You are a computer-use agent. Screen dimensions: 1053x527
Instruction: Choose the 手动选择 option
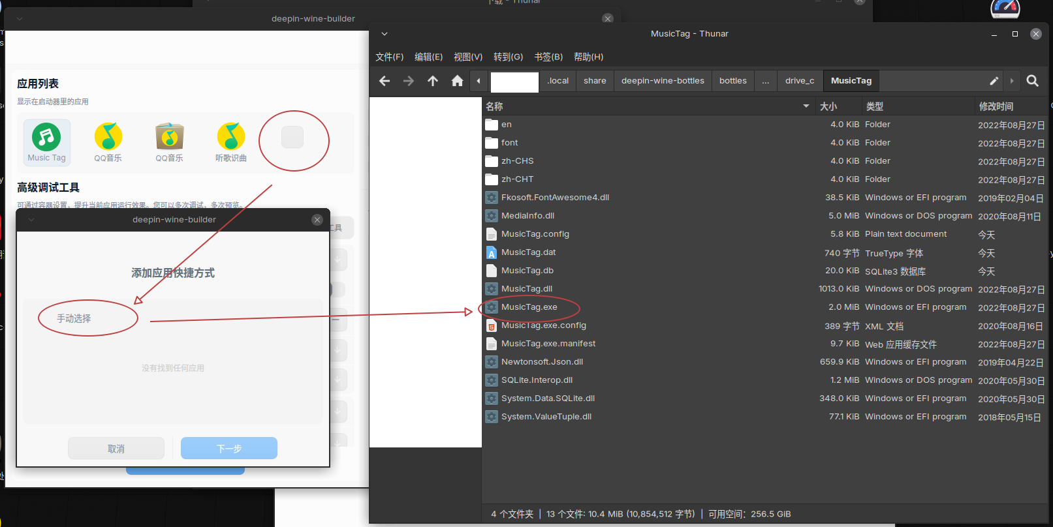point(74,318)
